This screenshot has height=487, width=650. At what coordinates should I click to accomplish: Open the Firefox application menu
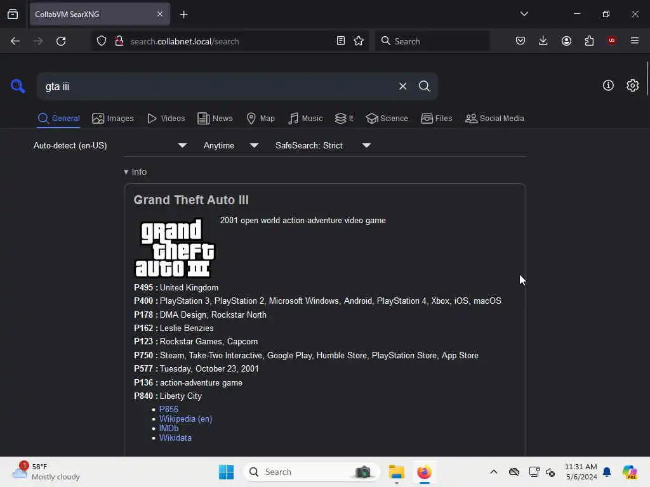(x=635, y=41)
